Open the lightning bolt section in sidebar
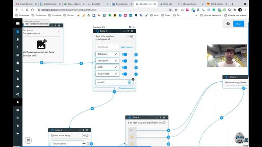Screen dimensions: 262x147 (x=18, y=47)
